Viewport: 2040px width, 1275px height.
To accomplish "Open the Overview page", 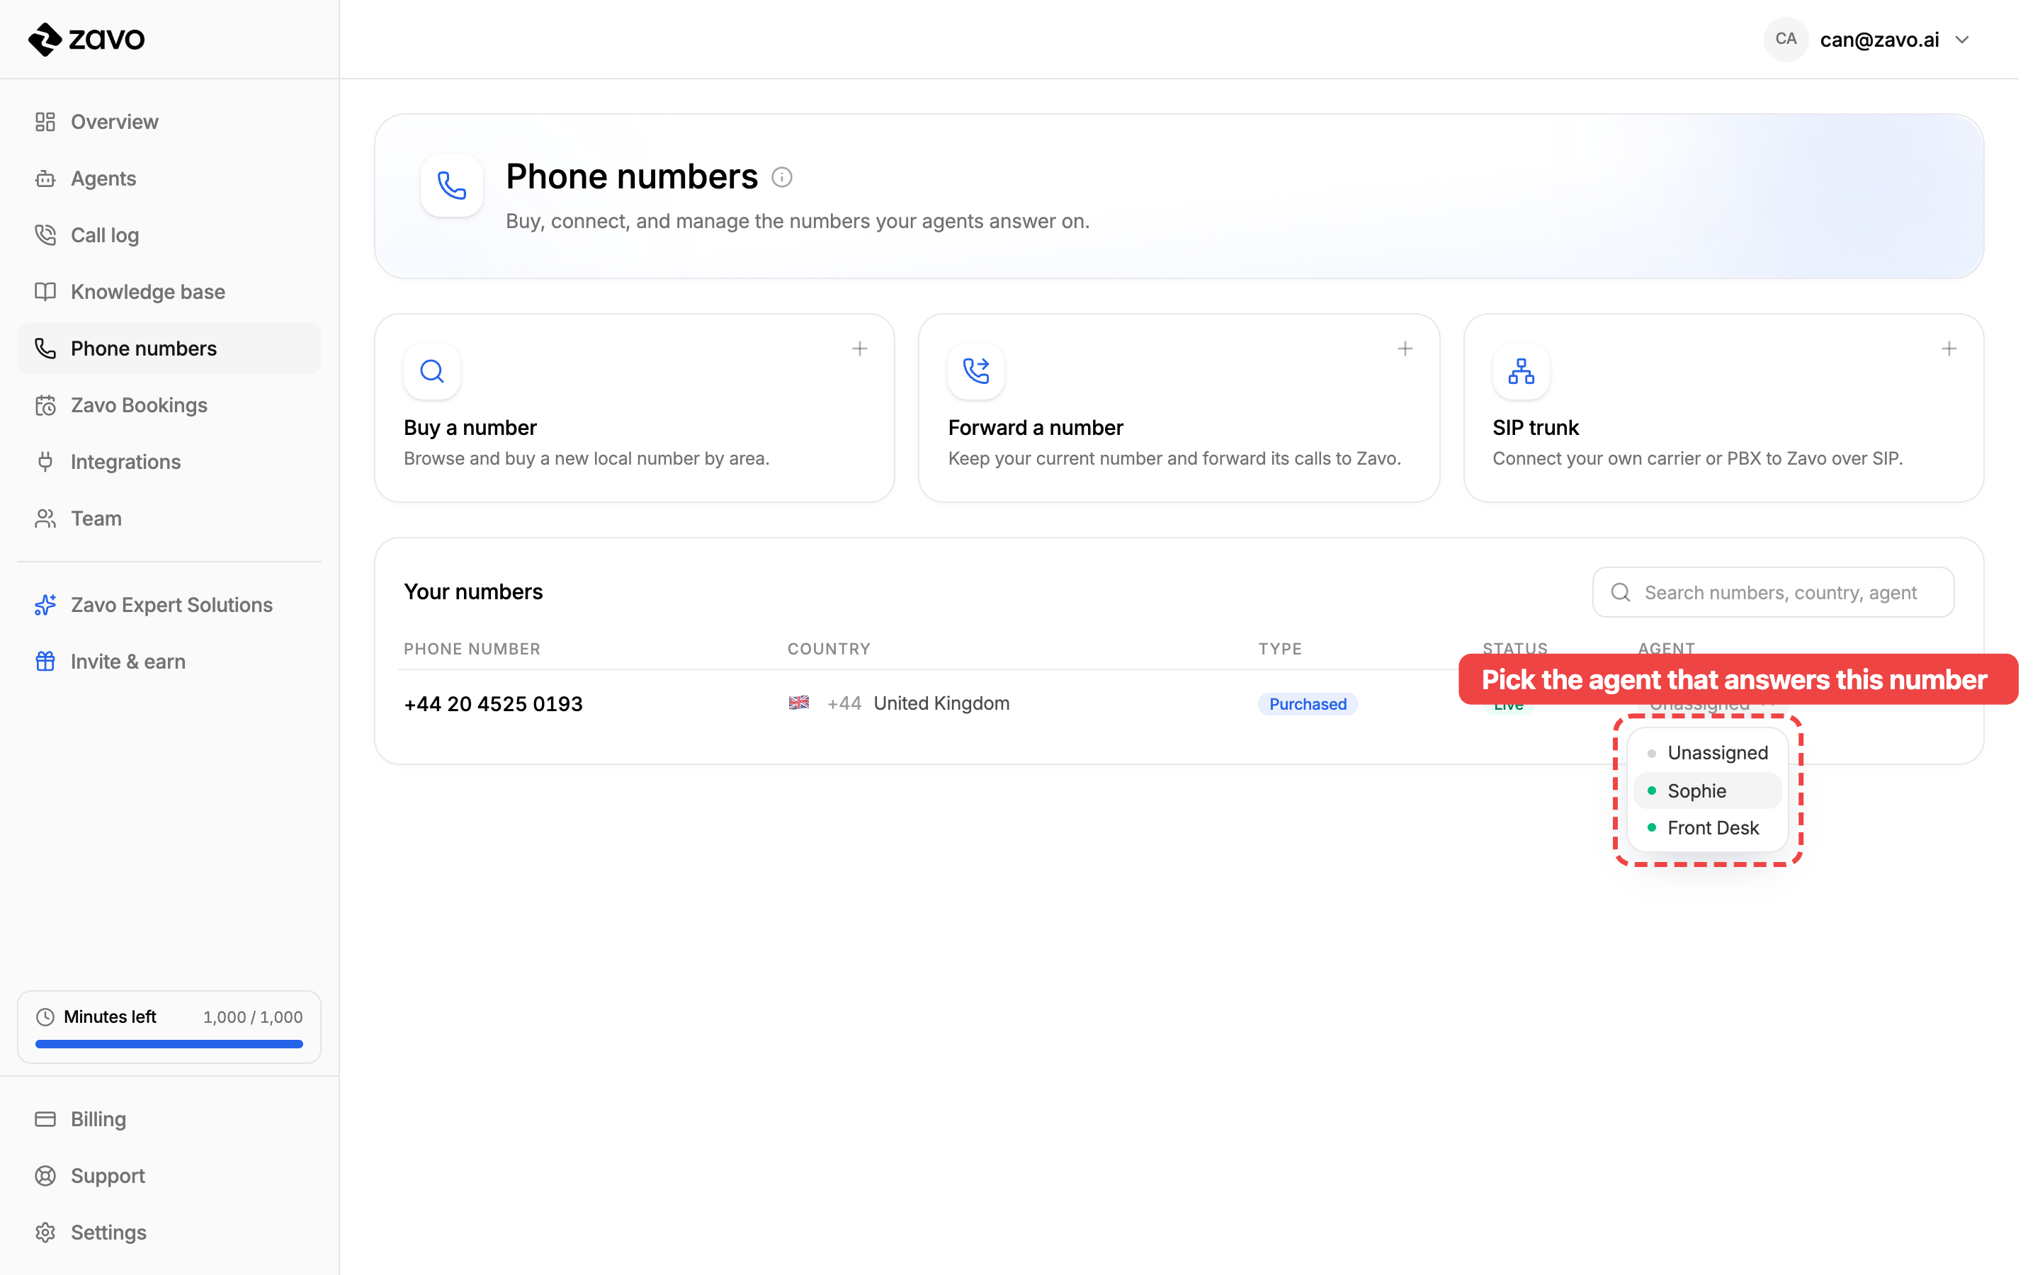I will [x=169, y=121].
